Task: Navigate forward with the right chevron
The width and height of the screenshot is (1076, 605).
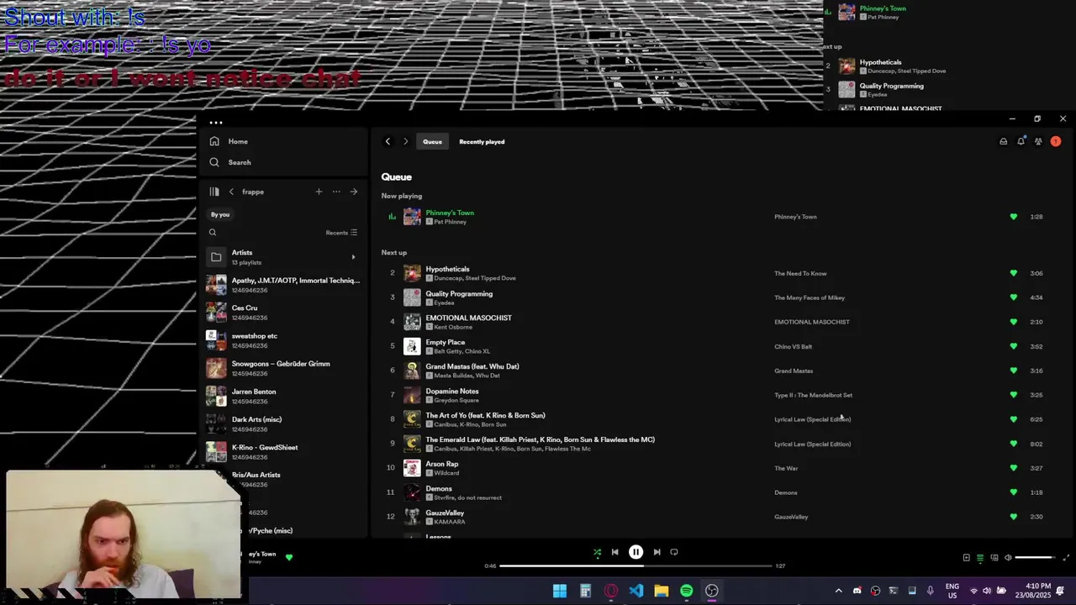Action: pos(405,141)
